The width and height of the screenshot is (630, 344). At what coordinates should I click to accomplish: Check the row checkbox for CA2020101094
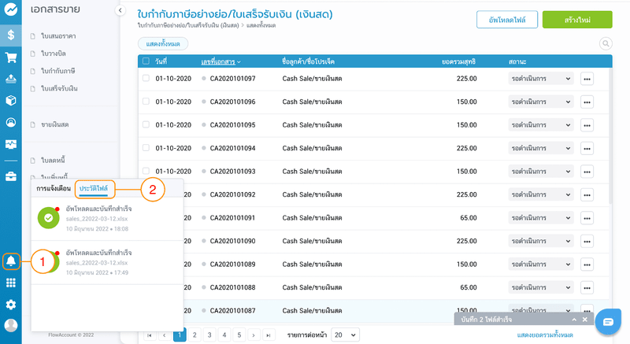coord(146,148)
